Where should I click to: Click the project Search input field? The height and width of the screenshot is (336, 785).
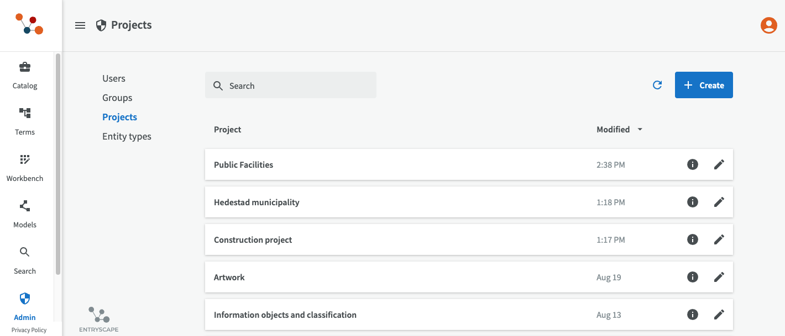(x=299, y=86)
